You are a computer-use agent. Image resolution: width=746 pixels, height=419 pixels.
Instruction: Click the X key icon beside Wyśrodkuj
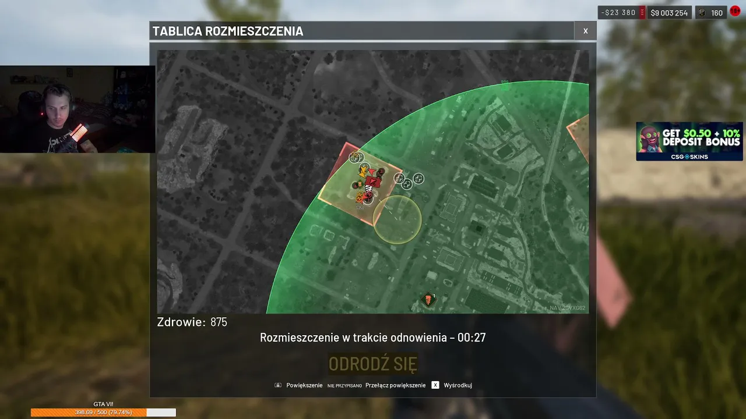[x=435, y=385]
